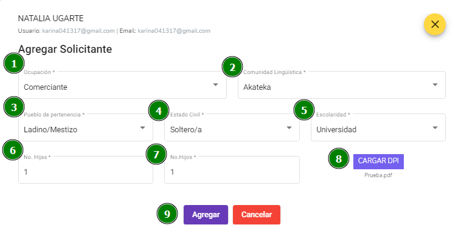Viewport: 461px width, 236px height.
Task: Click the green number 9 marker
Action: point(167,214)
